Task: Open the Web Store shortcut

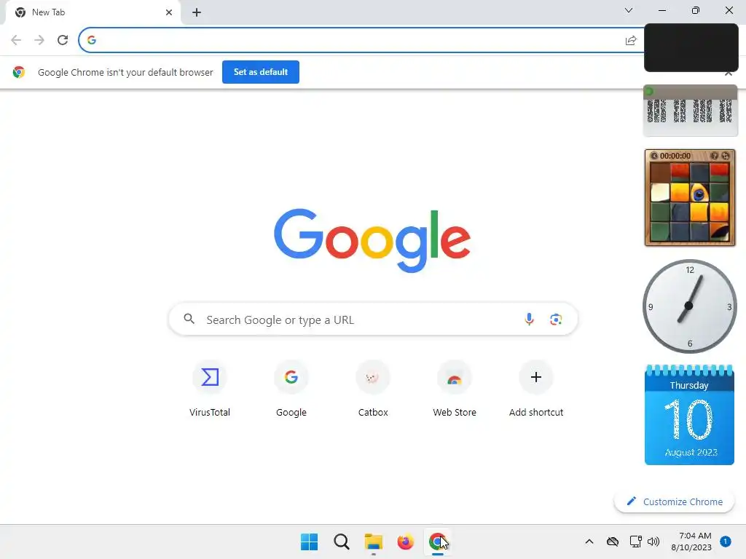Action: [455, 389]
